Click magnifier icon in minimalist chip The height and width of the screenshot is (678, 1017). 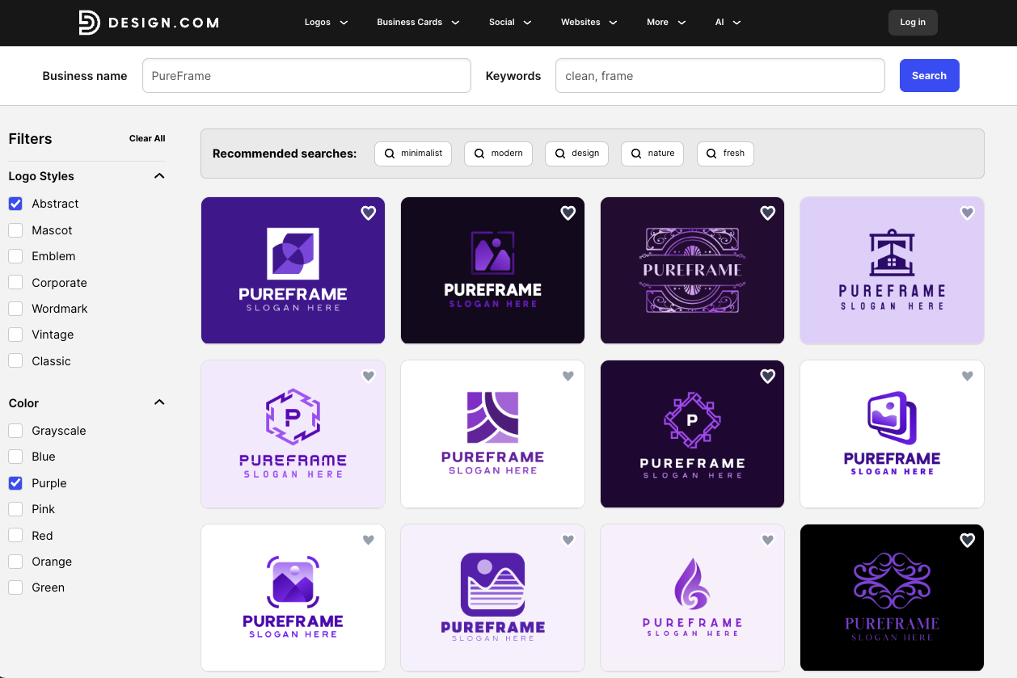click(390, 154)
